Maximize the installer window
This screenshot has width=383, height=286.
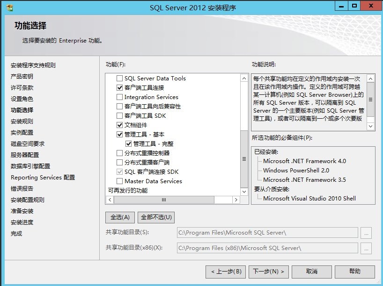click(354, 6)
